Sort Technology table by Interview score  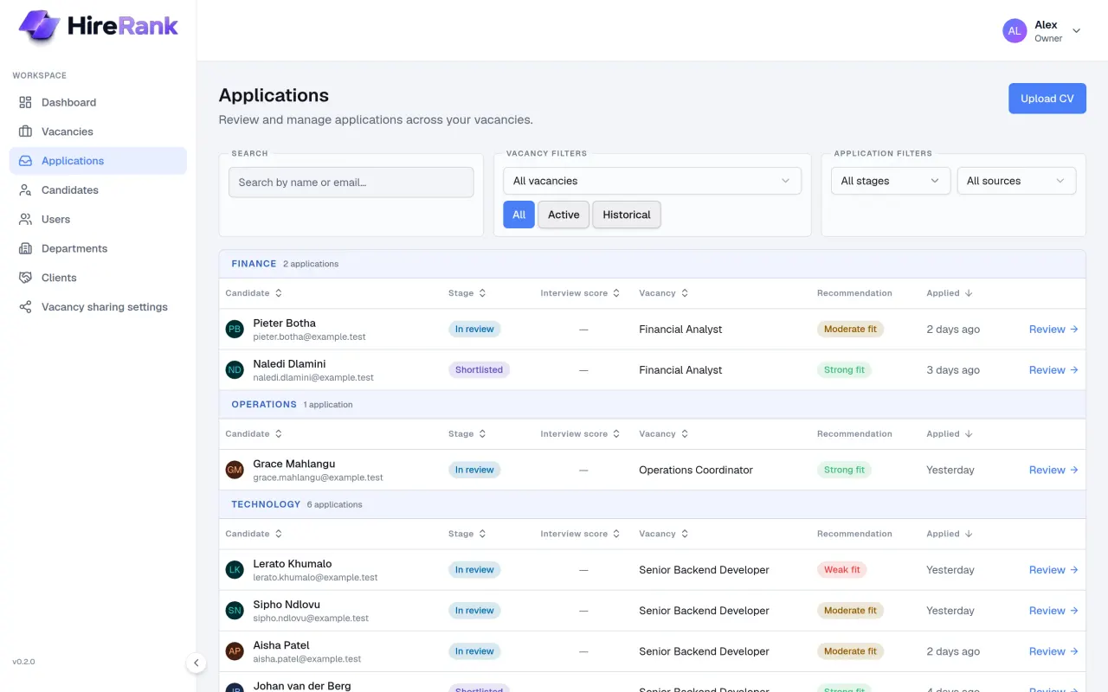click(x=580, y=534)
